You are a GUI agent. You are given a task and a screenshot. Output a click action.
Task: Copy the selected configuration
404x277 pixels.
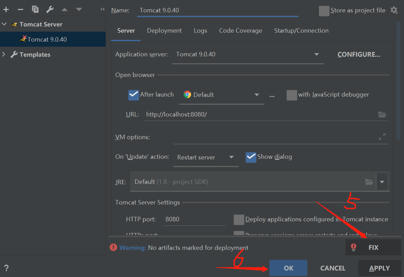tap(35, 10)
